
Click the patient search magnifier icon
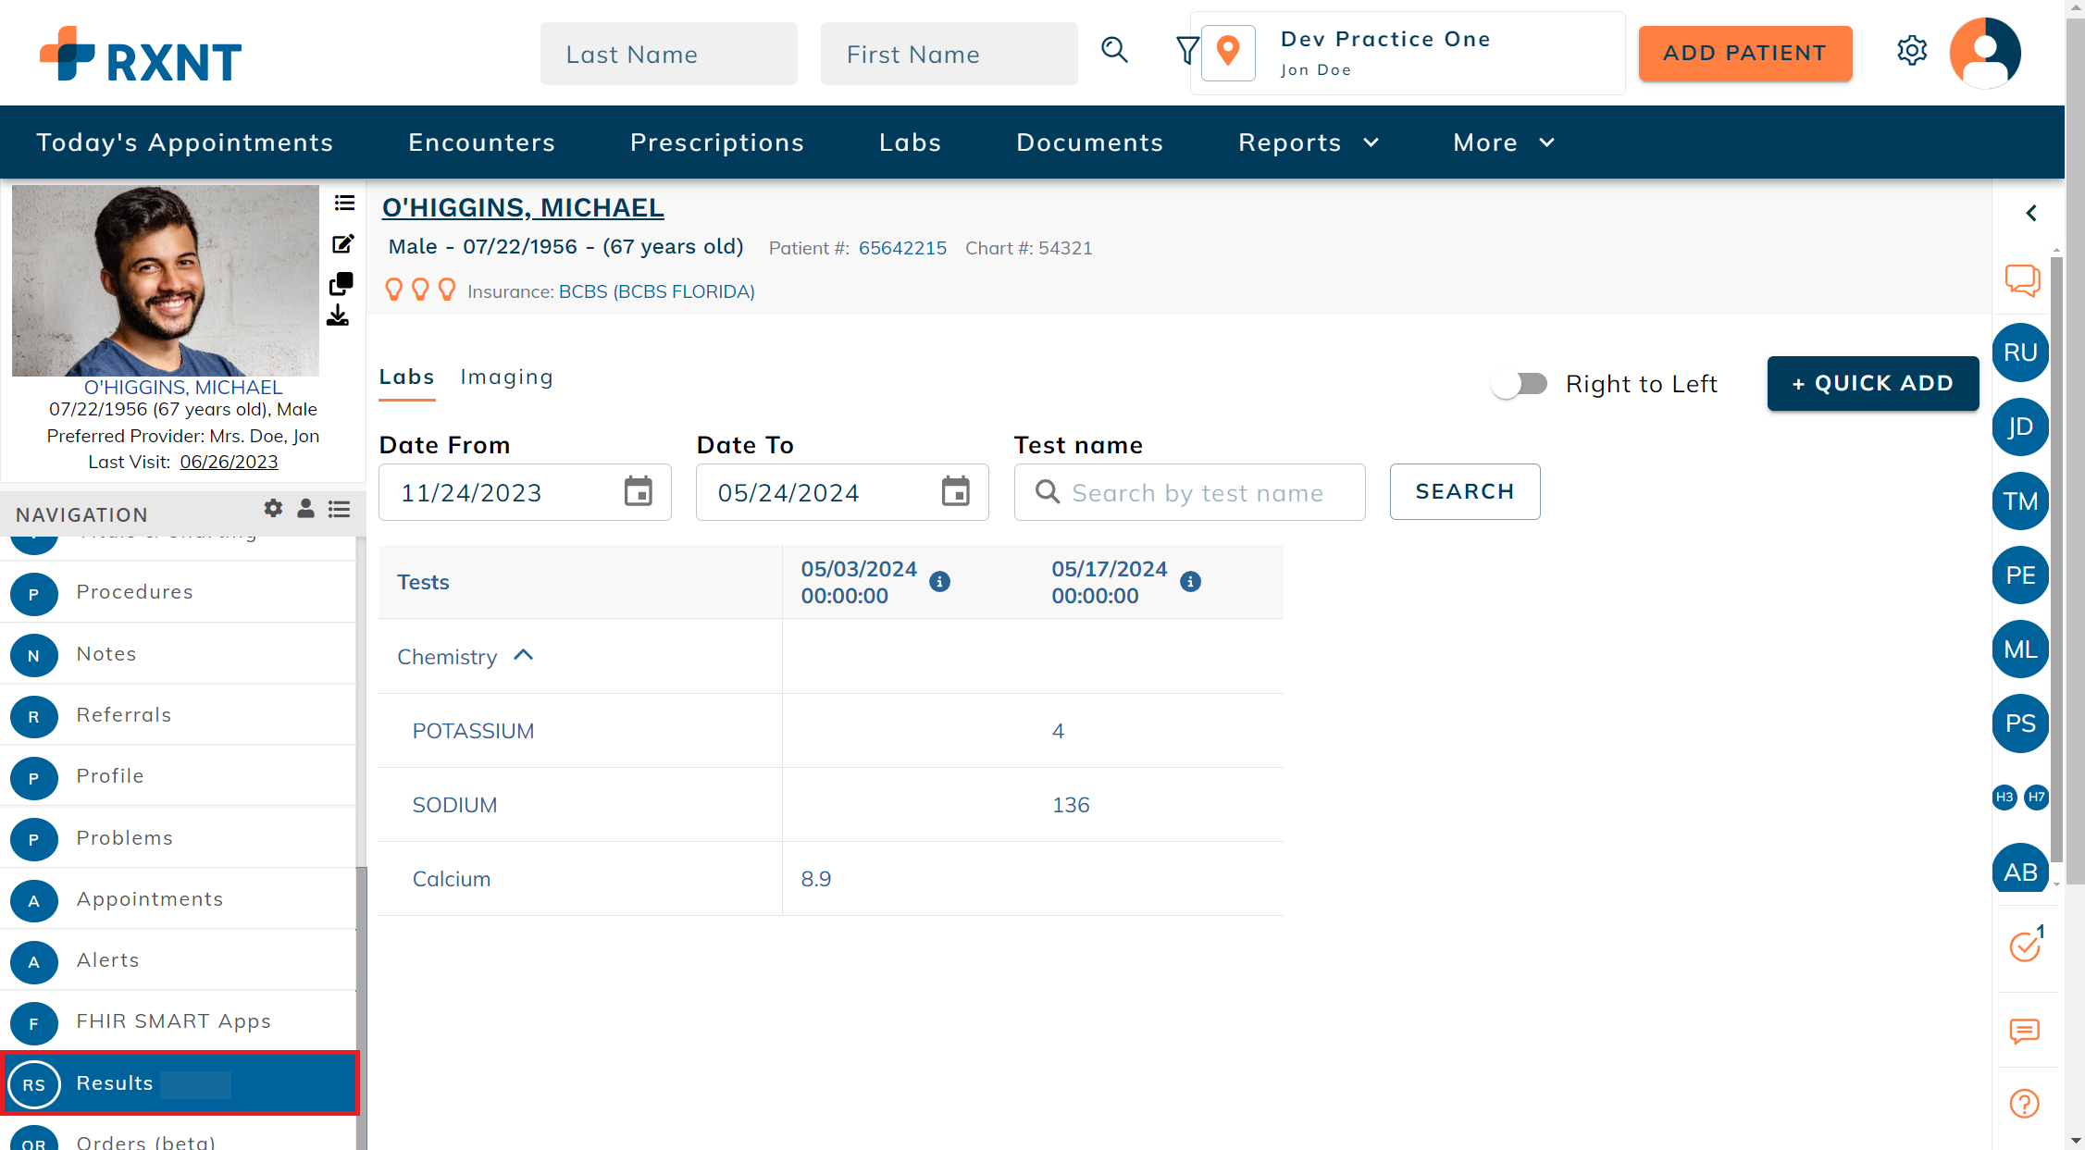click(x=1114, y=51)
